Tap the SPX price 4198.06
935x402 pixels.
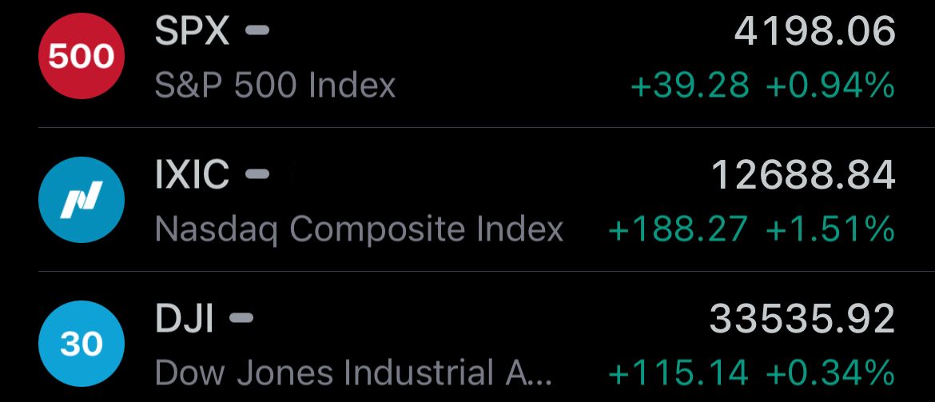click(814, 31)
